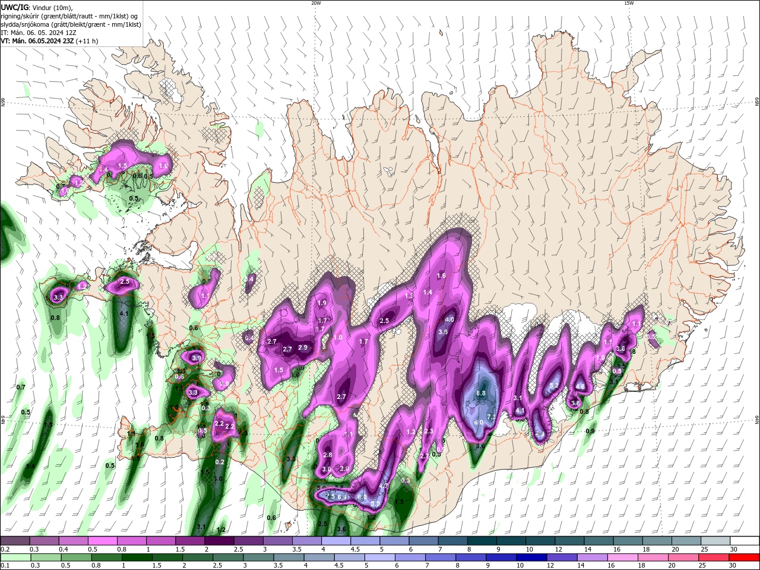Click the '20' label on the snow scale

(x=675, y=549)
